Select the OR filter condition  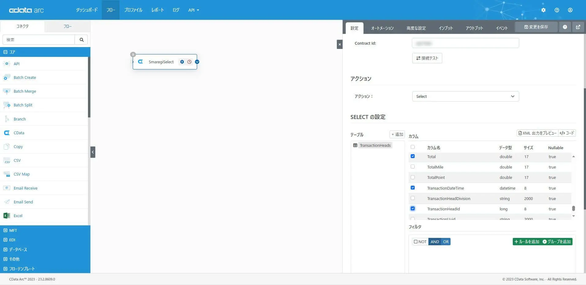pos(446,242)
